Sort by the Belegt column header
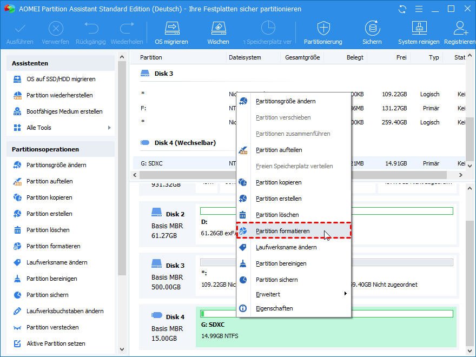Image resolution: width=476 pixels, height=357 pixels. [355, 57]
